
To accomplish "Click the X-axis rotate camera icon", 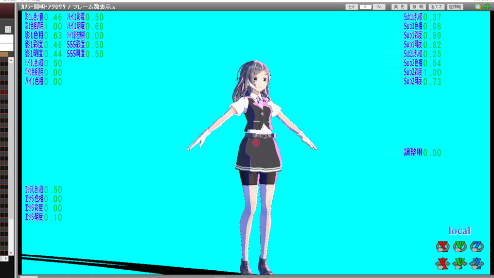I will [443, 246].
